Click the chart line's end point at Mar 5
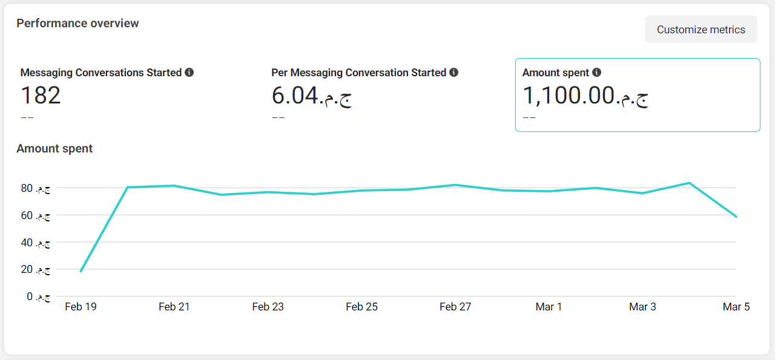775x360 pixels. [736, 217]
